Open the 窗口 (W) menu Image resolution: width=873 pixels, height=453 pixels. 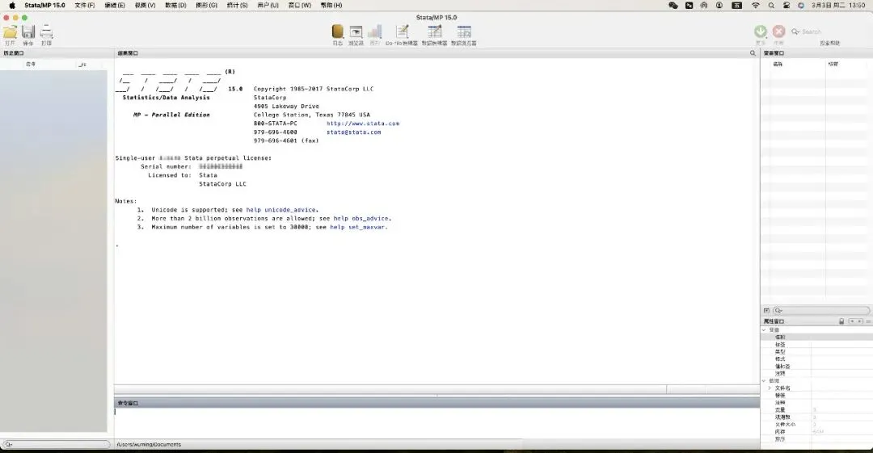[x=300, y=5]
